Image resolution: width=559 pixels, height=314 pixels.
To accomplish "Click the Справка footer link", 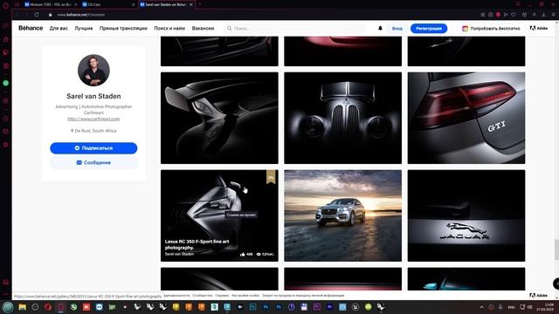I will point(222,296).
